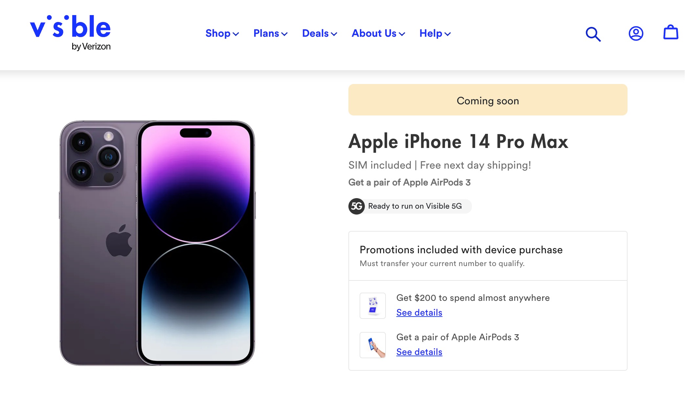
Task: Click the Ready to run on Visible 5G label
Action: 415,206
